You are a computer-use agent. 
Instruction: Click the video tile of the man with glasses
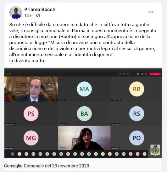31,89
